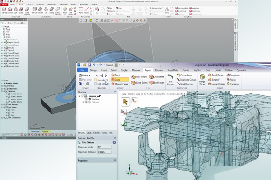Switch to the Design tab in SpaceClaim
271x180 pixels.
pyautogui.click(x=93, y=70)
